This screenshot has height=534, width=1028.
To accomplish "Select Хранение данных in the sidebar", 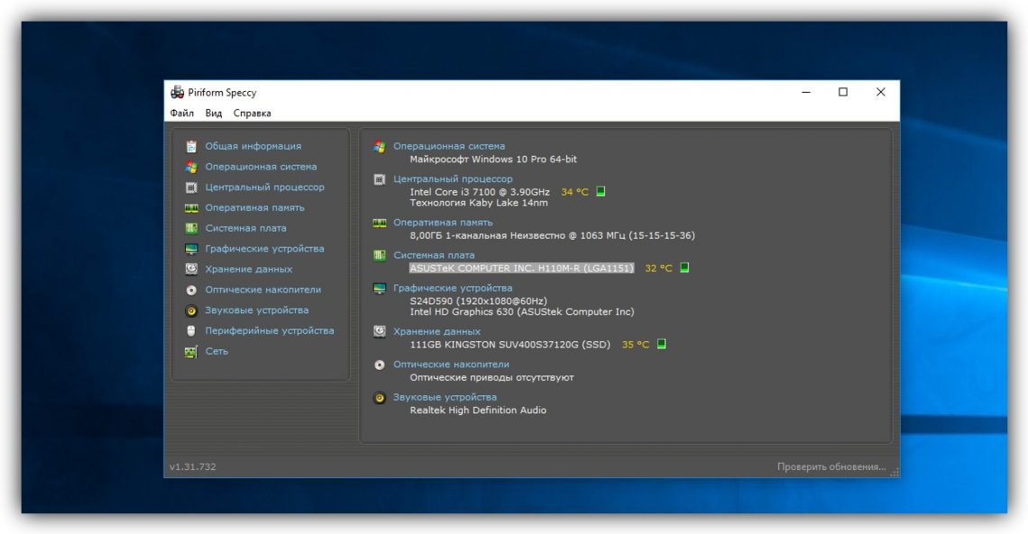I will point(248,269).
